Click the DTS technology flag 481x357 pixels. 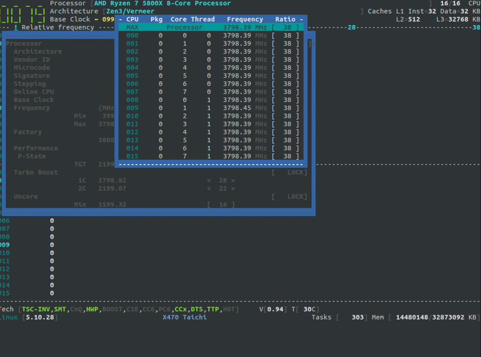pyautogui.click(x=197, y=309)
